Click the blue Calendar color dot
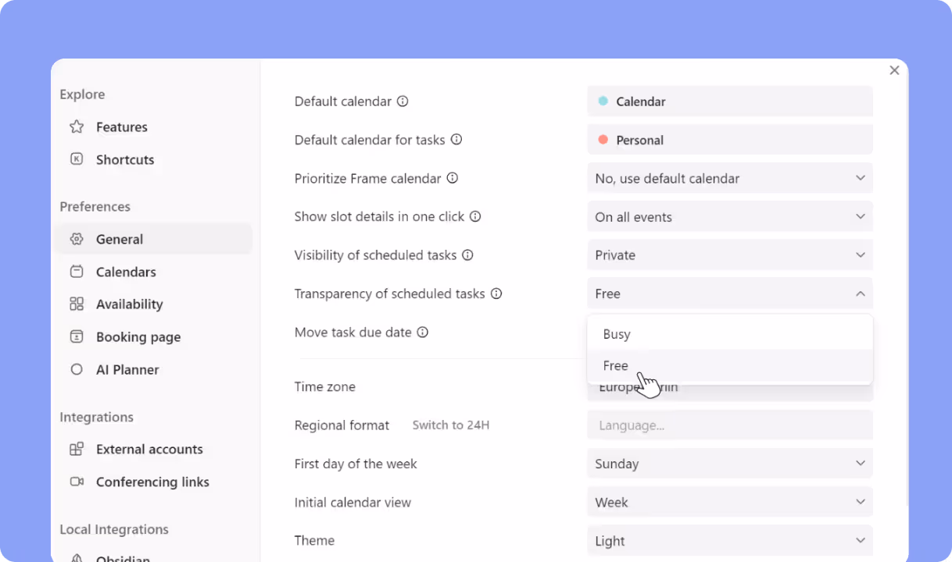Screen dimensions: 952x562 (x=603, y=101)
